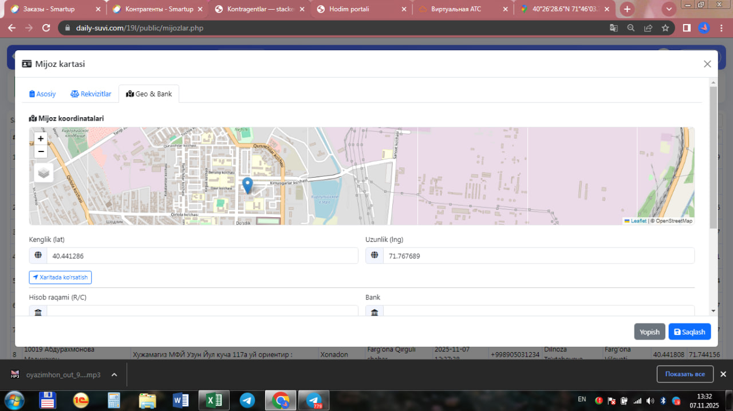Click the blue location marker on map
Screen dimensions: 733x411
247,185
